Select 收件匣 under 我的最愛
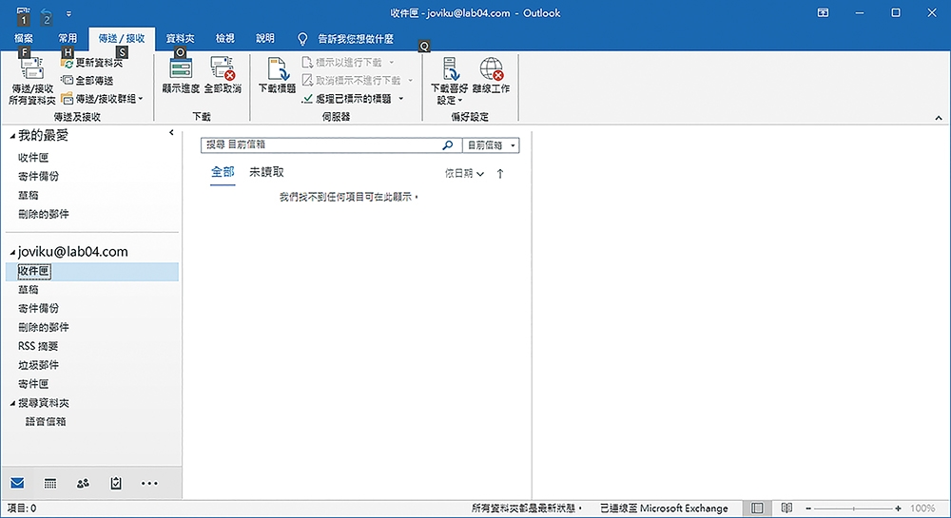 33,158
